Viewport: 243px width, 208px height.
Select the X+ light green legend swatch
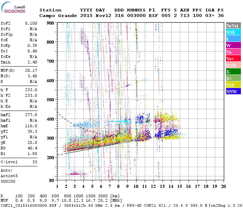pos(233,78)
